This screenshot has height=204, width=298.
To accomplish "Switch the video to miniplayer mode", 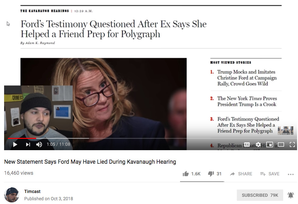I will click(x=270, y=144).
